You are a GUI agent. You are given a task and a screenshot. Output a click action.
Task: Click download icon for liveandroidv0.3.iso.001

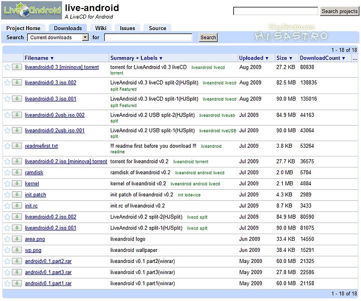(17, 99)
